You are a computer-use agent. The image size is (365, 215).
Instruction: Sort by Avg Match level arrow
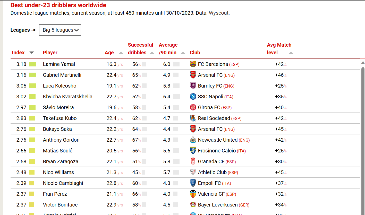291,53
